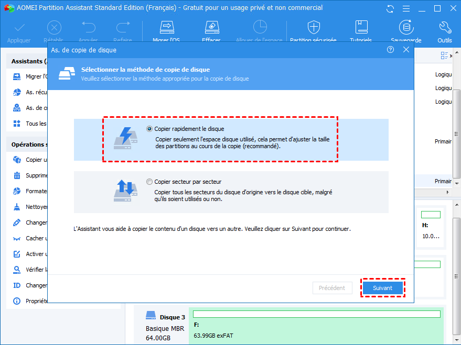Click the partition list scrollbar up arrow
The image size is (461, 345).
[x=457, y=53]
